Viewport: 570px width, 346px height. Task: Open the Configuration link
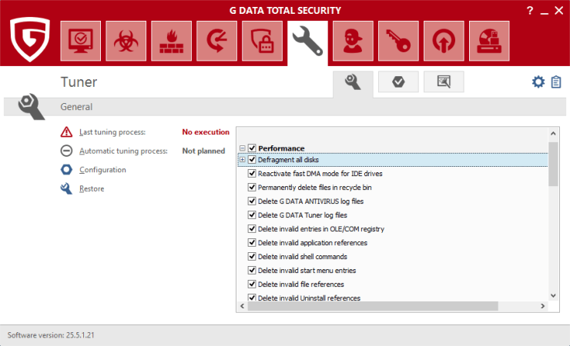click(x=102, y=170)
